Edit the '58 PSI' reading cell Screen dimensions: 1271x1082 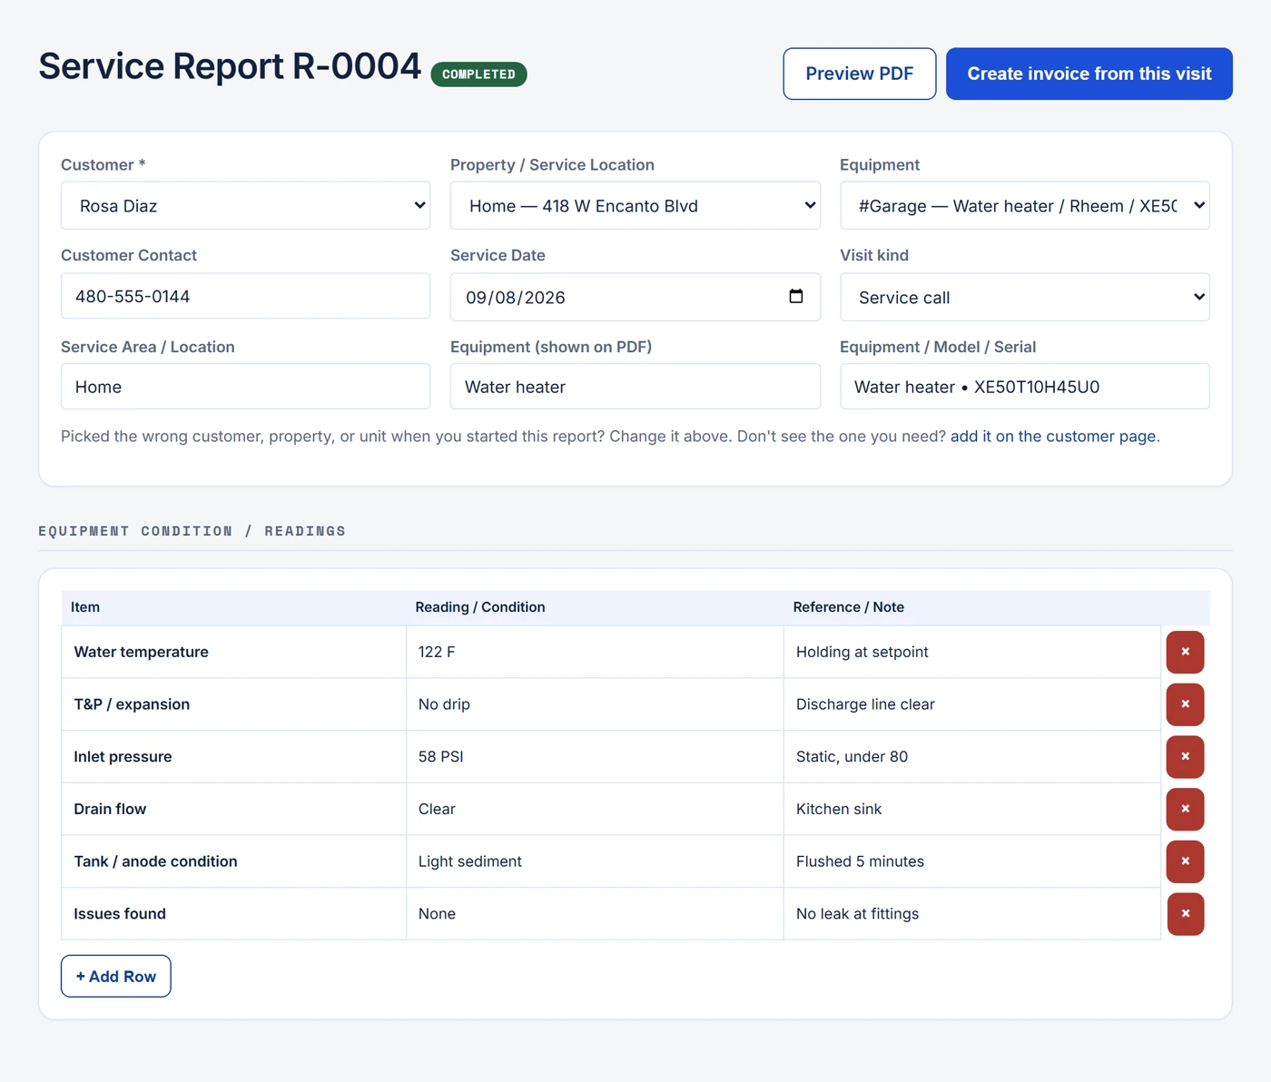pos(595,757)
